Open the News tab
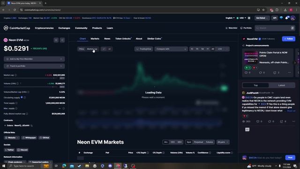This screenshot has width=300, height=169. click(x=107, y=38)
